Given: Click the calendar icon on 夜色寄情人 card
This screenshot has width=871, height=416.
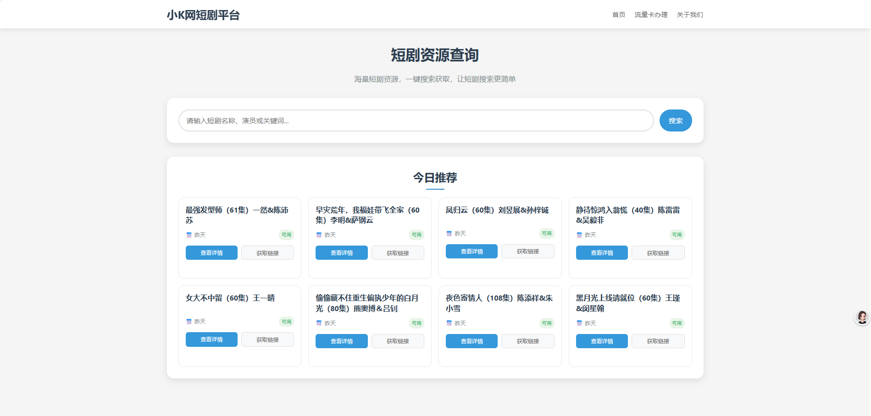Looking at the screenshot, I should 449,323.
